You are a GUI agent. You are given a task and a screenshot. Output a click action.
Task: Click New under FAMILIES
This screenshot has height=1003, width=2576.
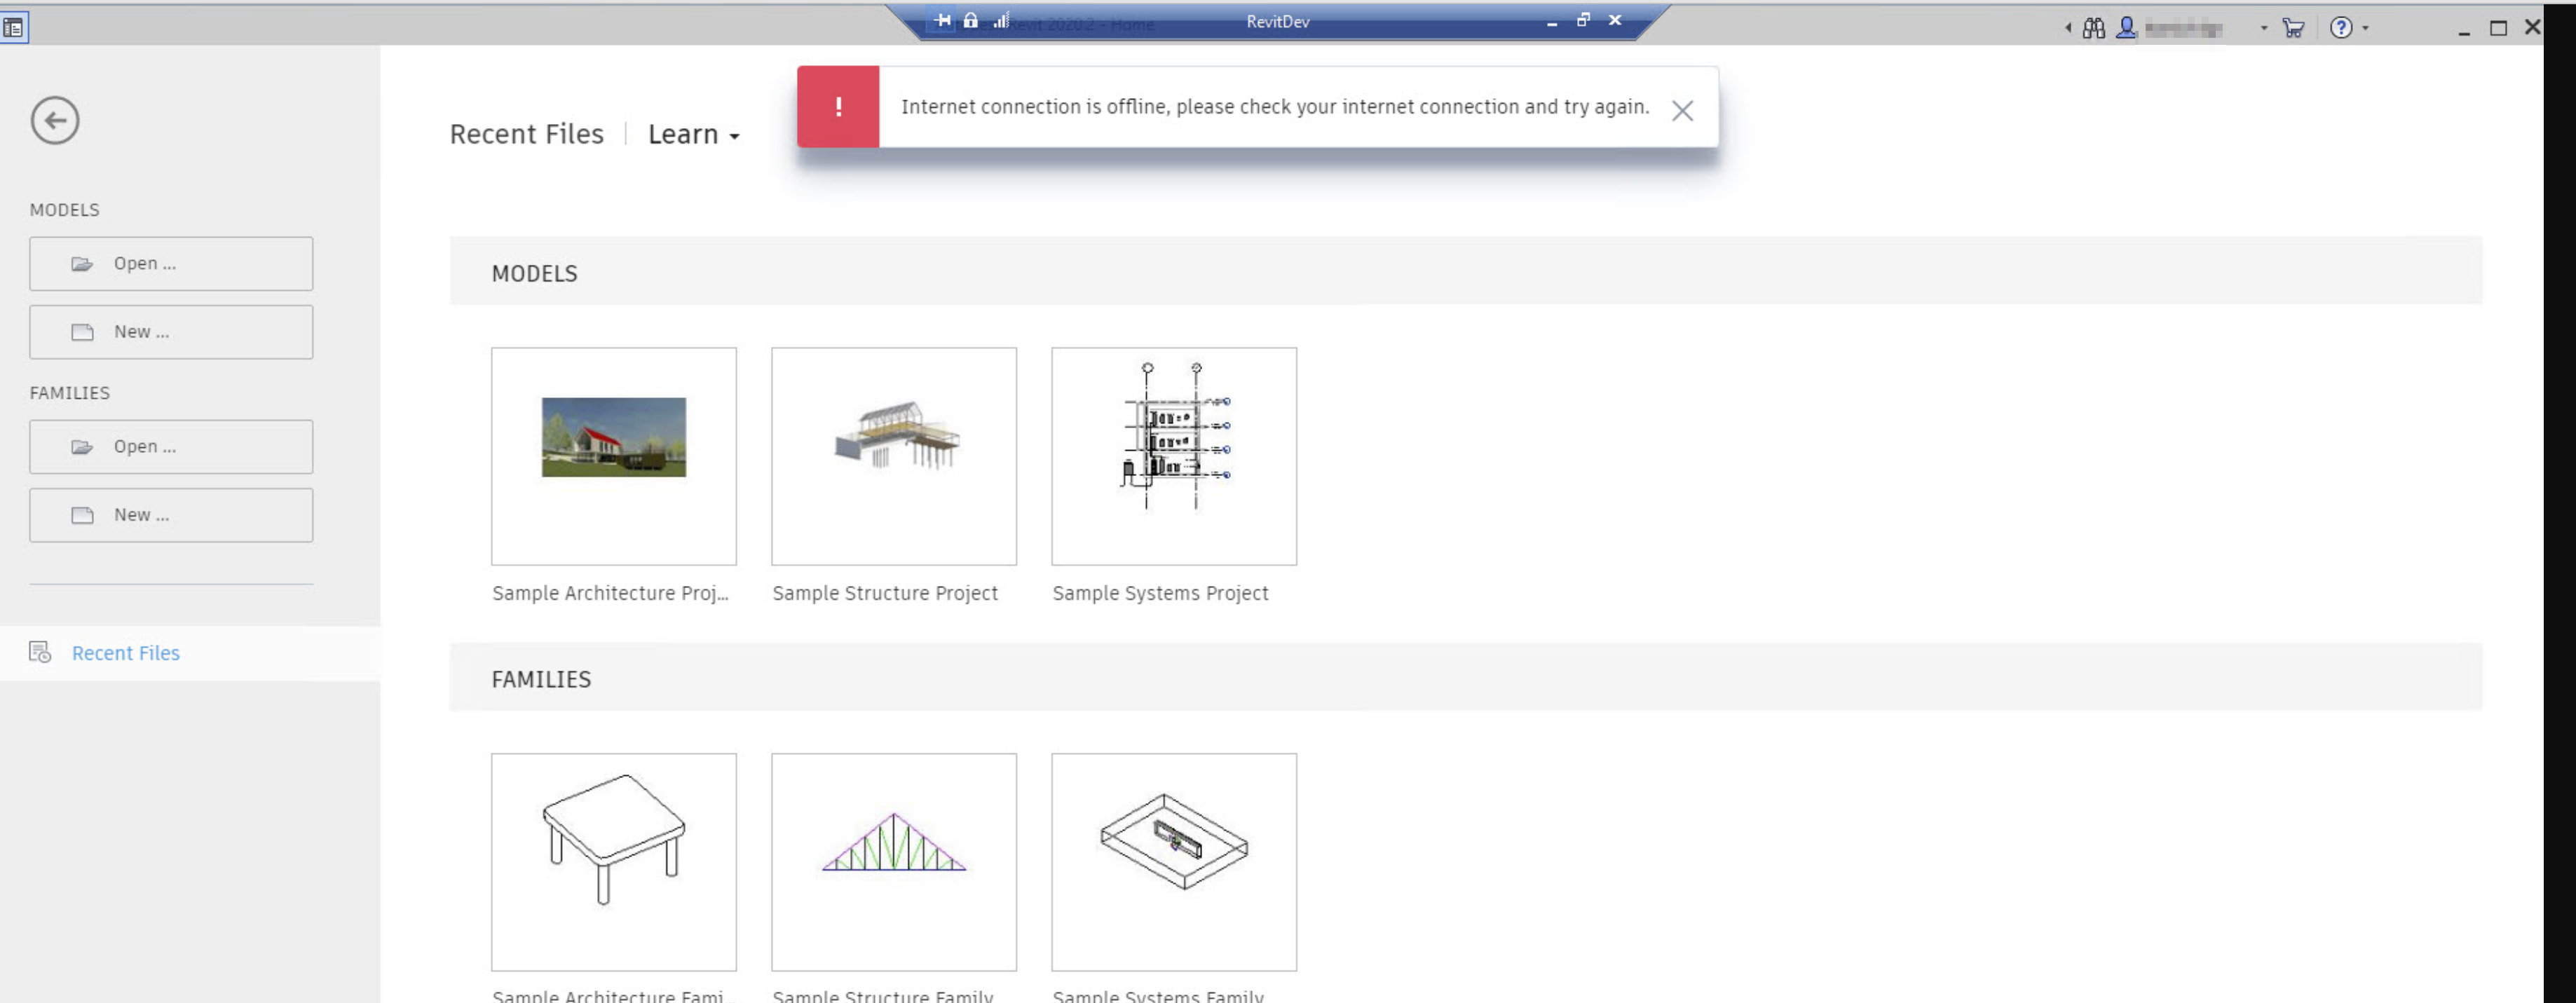(x=171, y=515)
